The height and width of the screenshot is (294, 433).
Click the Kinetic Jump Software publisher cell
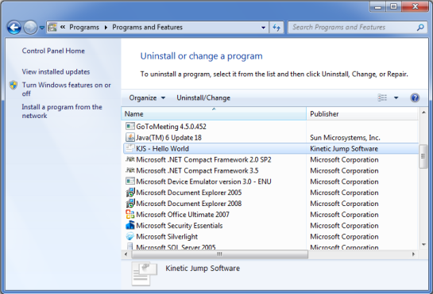[x=344, y=148]
